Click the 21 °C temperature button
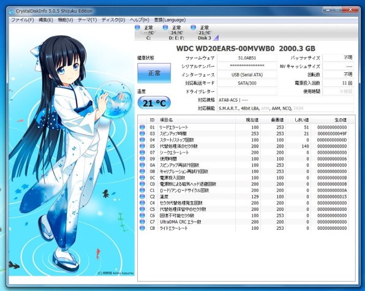The image size is (365, 291). click(x=154, y=103)
